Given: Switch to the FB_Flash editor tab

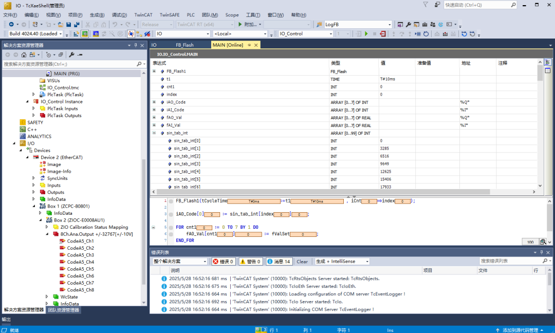Looking at the screenshot, I should point(185,45).
